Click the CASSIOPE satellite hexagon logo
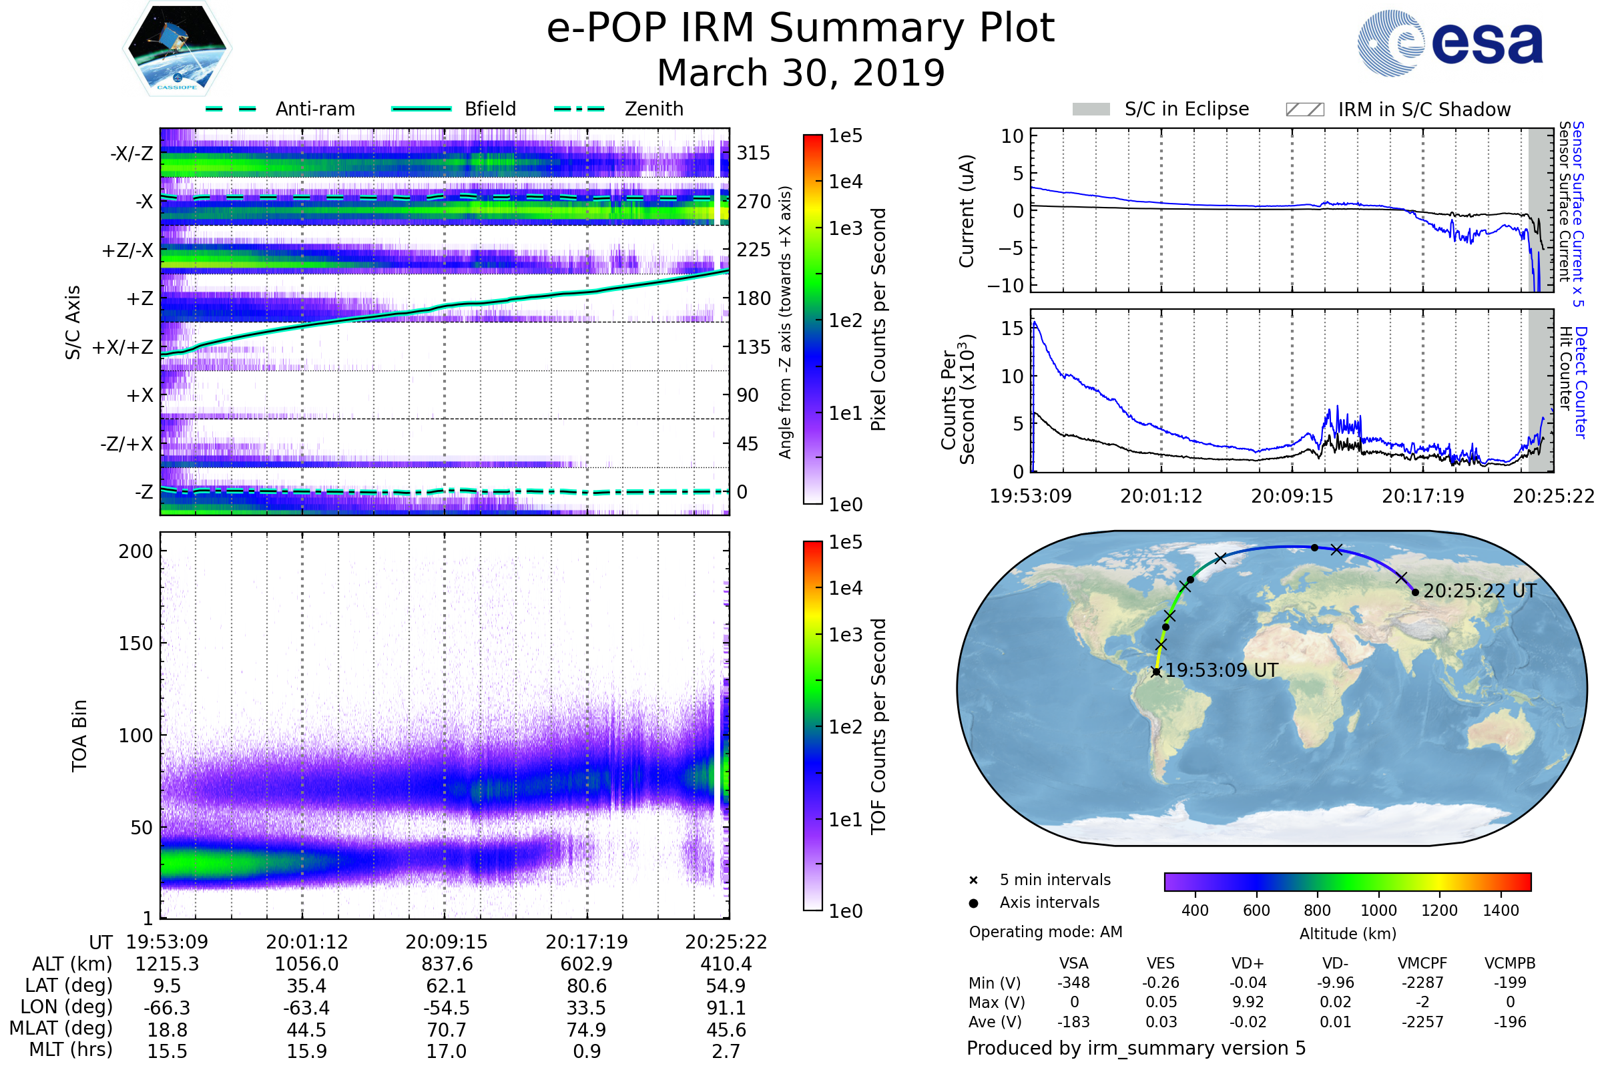1602x1068 pixels. pos(177,49)
